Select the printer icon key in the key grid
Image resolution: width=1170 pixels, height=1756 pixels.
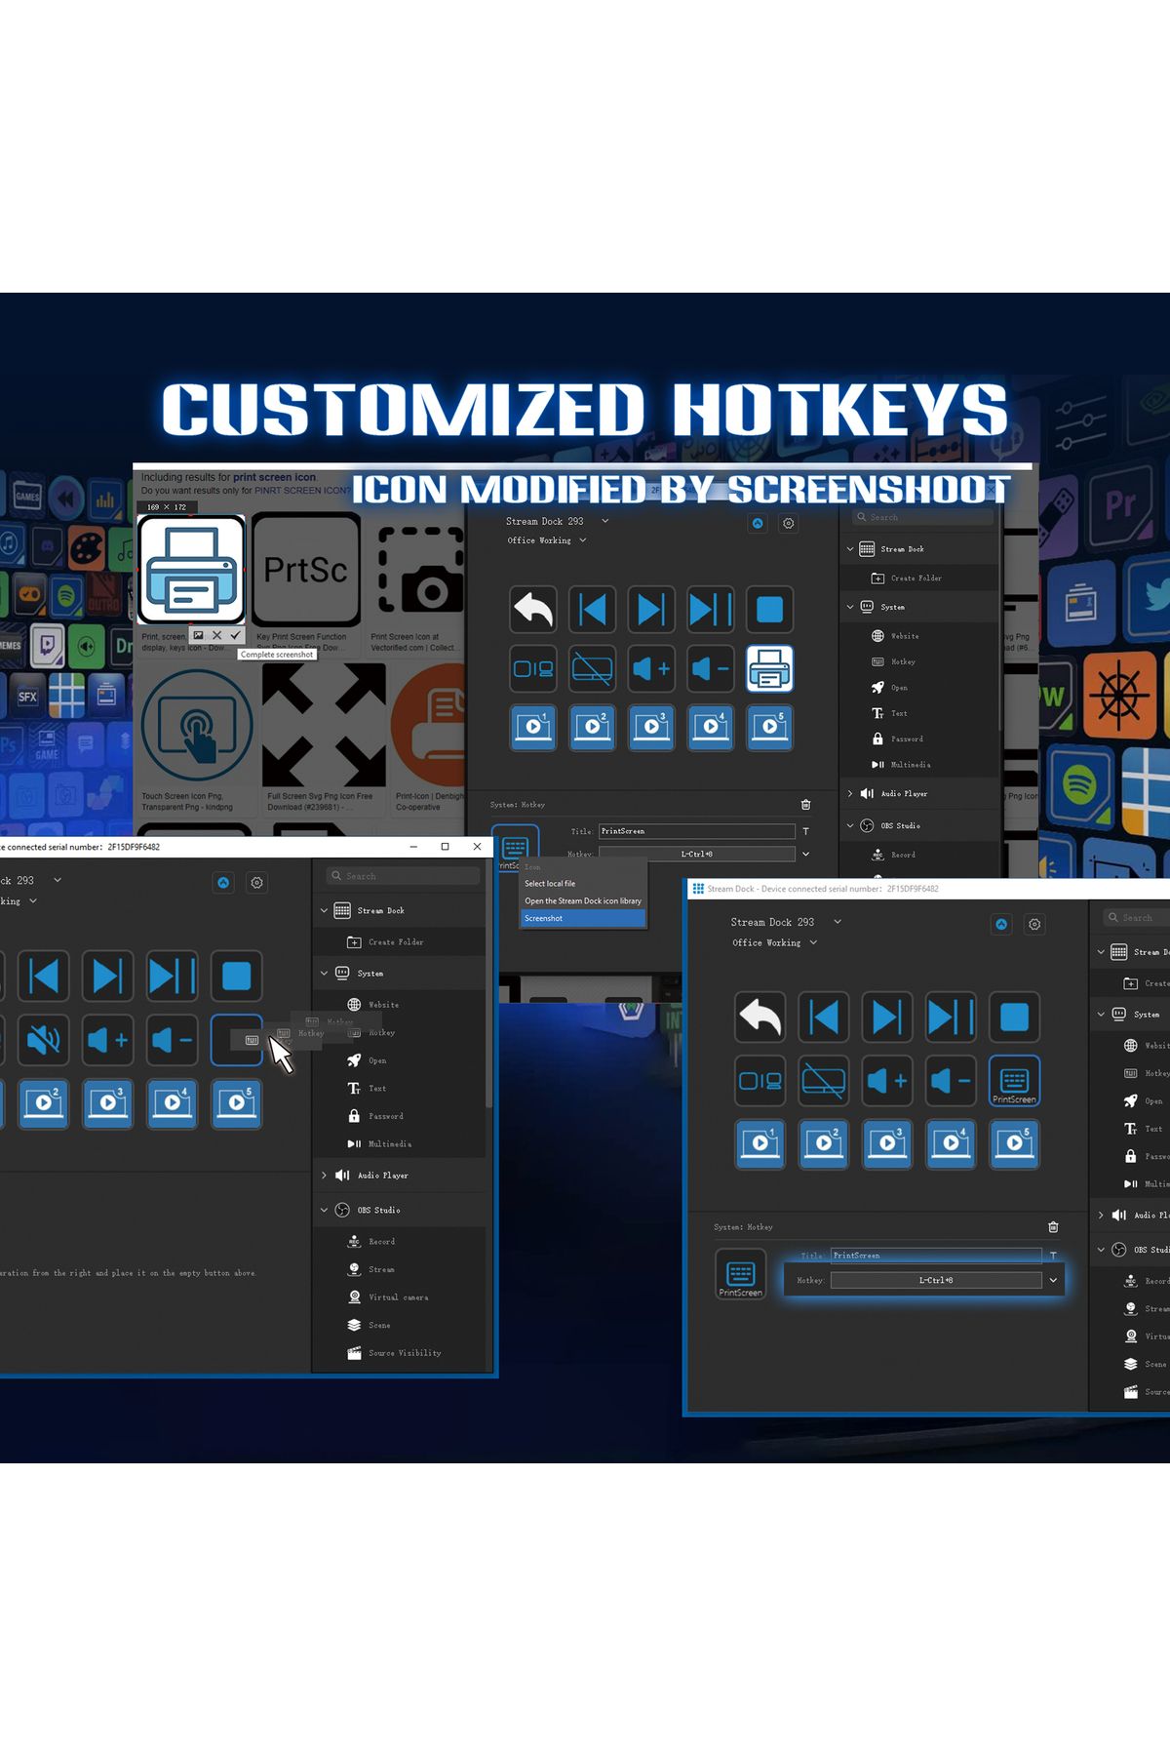click(x=770, y=669)
